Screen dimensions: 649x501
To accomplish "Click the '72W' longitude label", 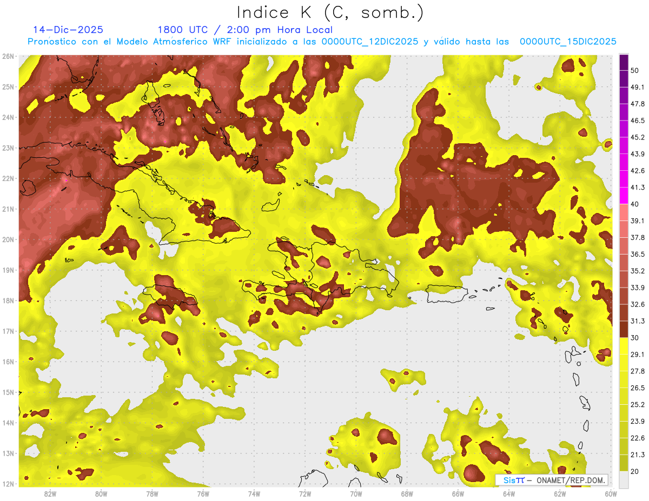I will click(x=305, y=493).
